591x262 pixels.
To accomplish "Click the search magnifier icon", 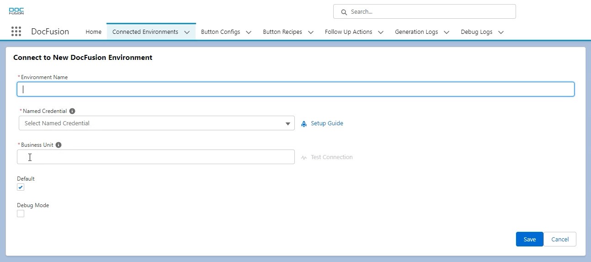I will (343, 12).
